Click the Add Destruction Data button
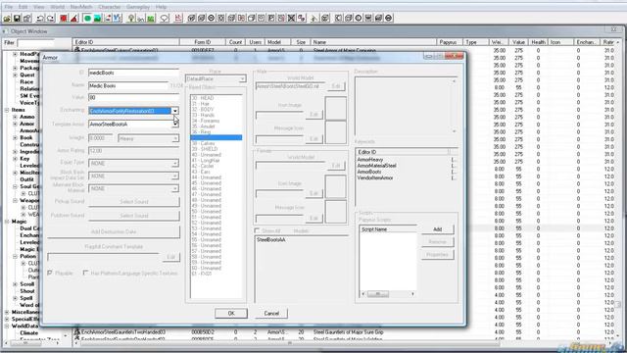Image resolution: width=627 pixels, height=353 pixels. click(x=114, y=231)
